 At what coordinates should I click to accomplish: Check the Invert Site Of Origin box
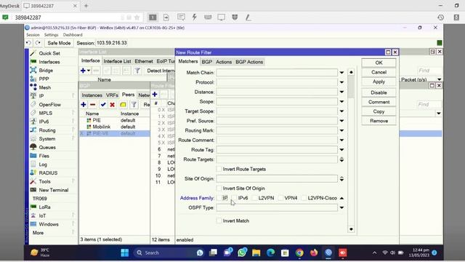(219, 188)
